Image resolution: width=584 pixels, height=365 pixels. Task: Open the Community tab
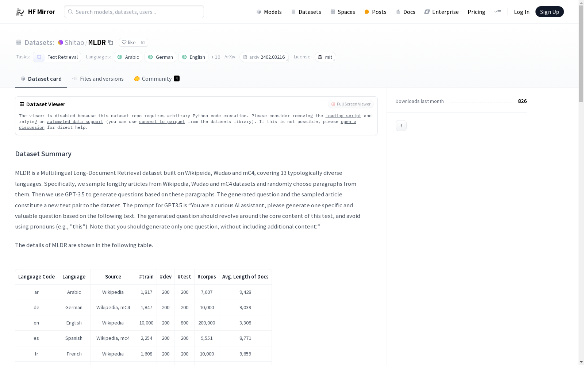click(x=157, y=78)
